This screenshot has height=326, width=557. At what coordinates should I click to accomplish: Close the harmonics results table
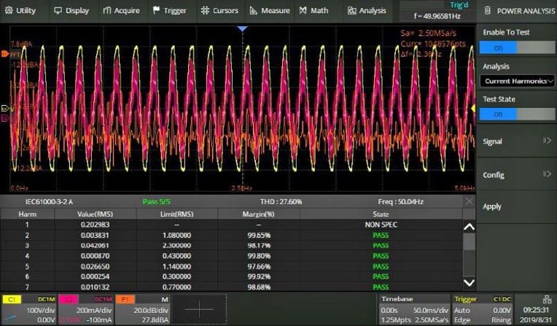click(x=469, y=201)
